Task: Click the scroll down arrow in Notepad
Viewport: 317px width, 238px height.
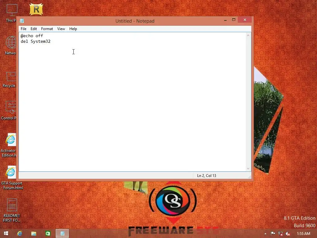Action: (248, 168)
